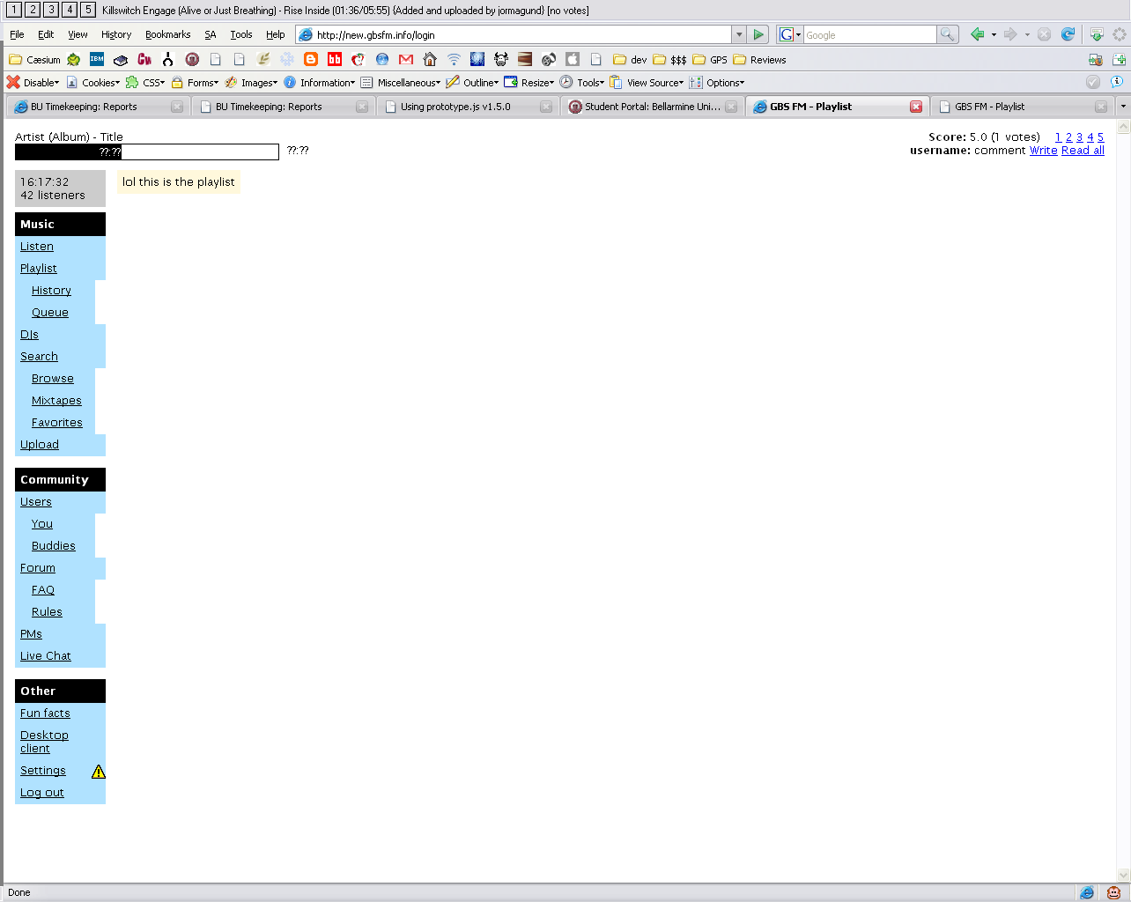Click the cow face bookmark icon
The height and width of the screenshot is (902, 1131).
[x=501, y=59]
